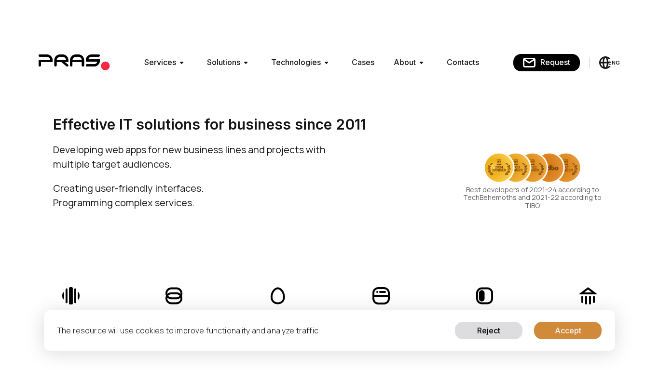The width and height of the screenshot is (659, 370).
Task: Click the globe language icon
Action: point(604,63)
